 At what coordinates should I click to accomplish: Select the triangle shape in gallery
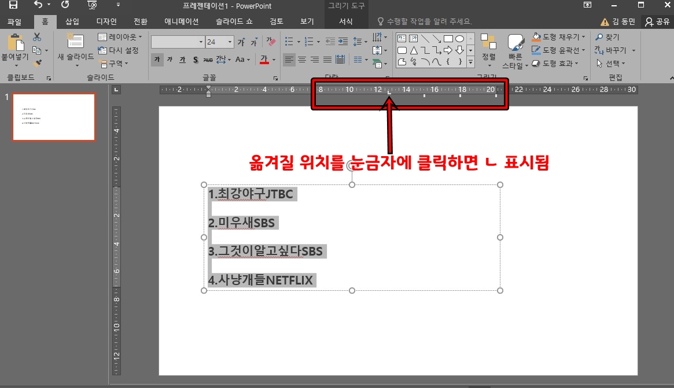coord(414,50)
